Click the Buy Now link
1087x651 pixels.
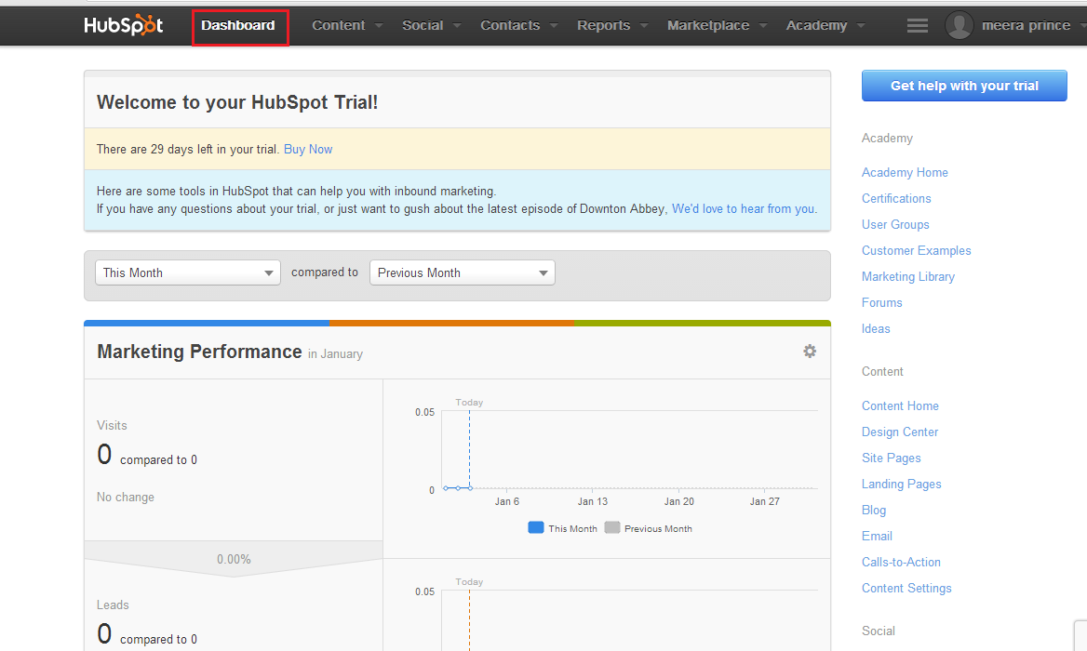click(x=308, y=149)
